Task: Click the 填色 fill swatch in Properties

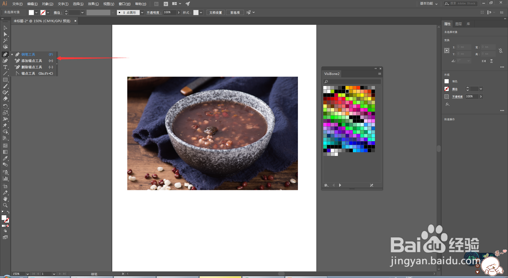Action: tap(447, 81)
